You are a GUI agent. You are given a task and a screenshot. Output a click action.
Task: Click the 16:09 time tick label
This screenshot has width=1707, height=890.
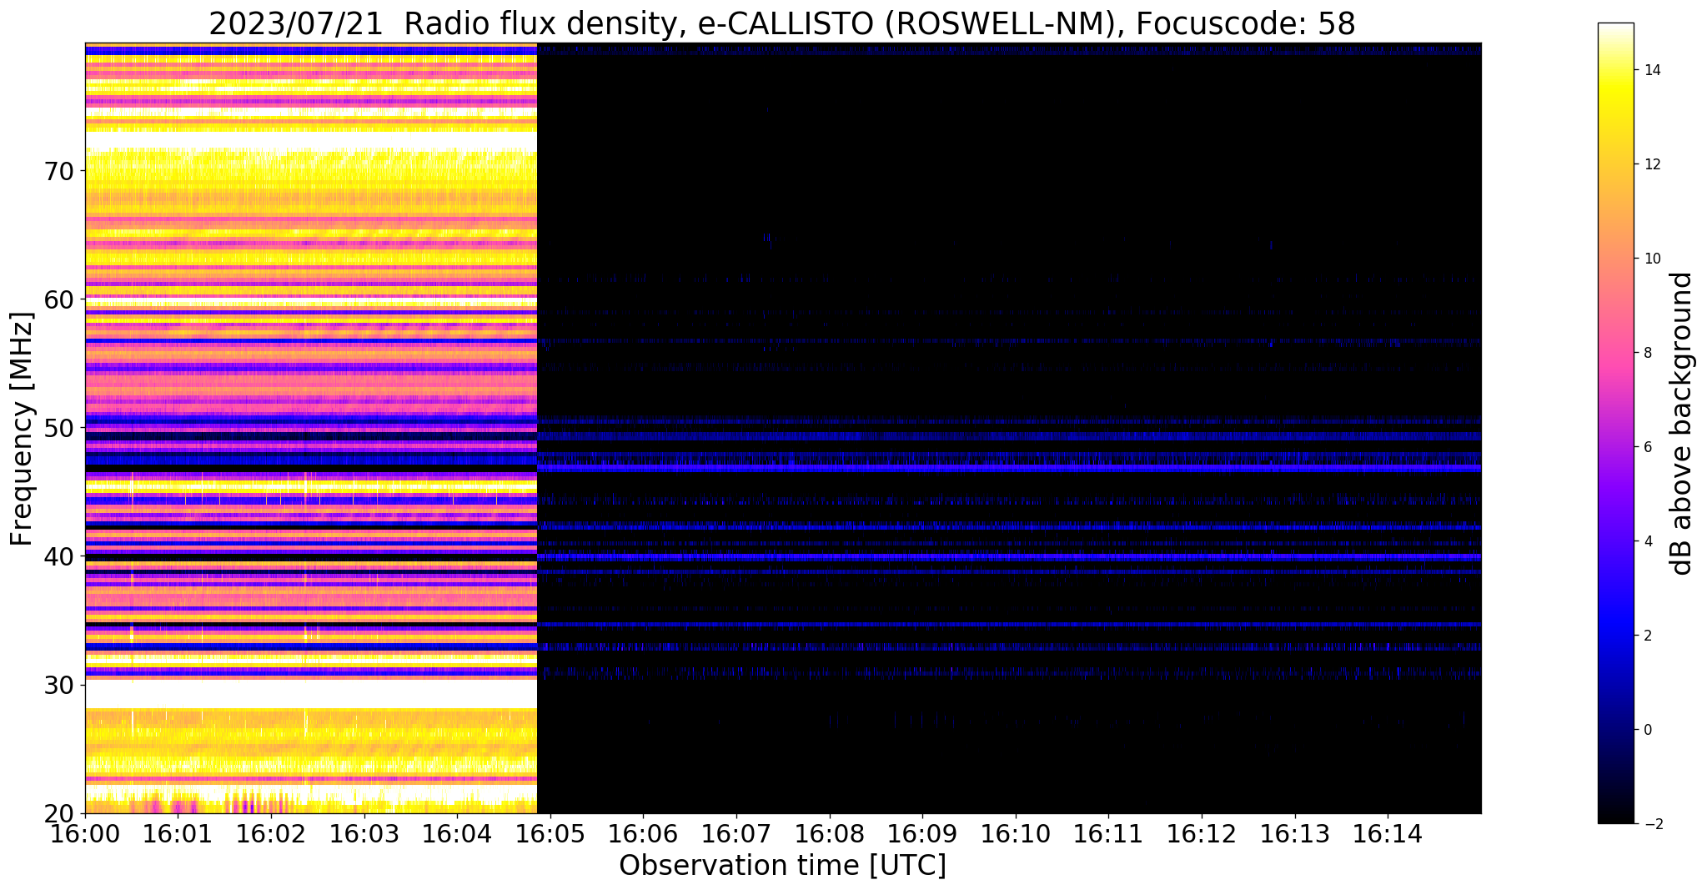click(x=923, y=832)
